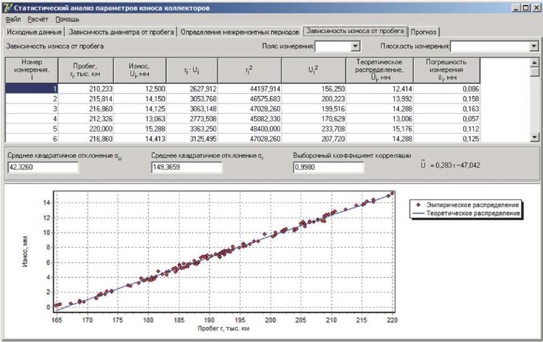This screenshot has width=543, height=342.
Task: Click Теоретическое распределение legend line
Action: pyautogui.click(x=418, y=214)
